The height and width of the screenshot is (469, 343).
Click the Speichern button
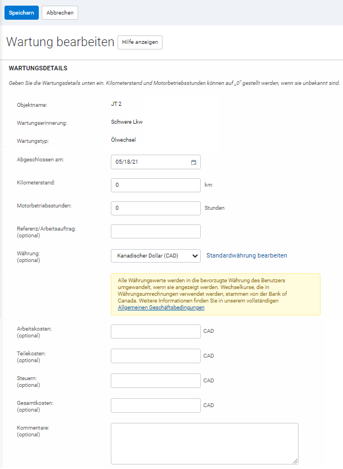[21, 12]
